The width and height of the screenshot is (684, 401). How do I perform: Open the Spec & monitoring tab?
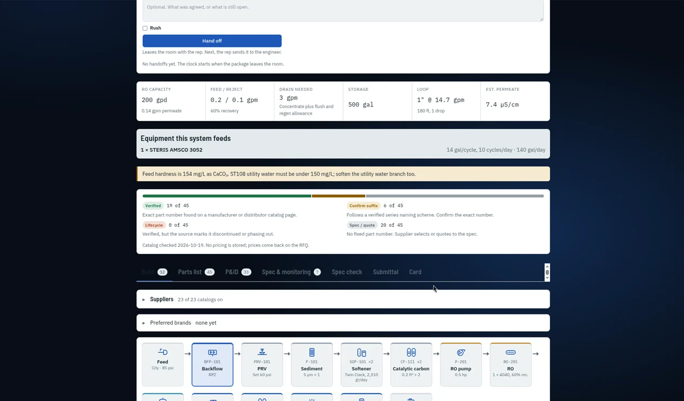(291, 272)
